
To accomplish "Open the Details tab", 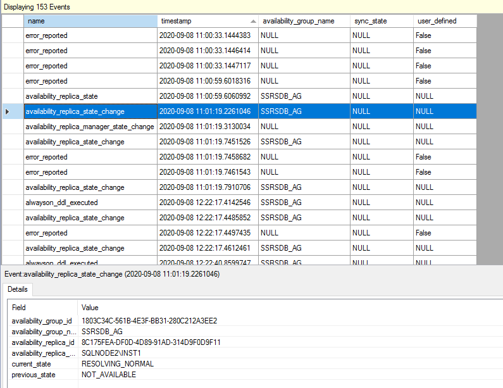I will click(x=18, y=289).
